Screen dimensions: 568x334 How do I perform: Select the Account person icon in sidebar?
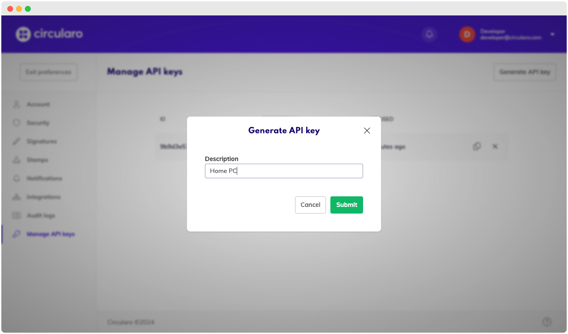click(x=17, y=104)
